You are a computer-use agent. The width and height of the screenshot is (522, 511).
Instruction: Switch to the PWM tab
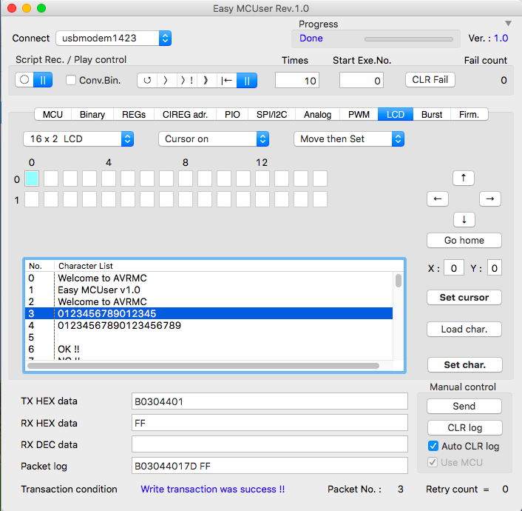359,114
